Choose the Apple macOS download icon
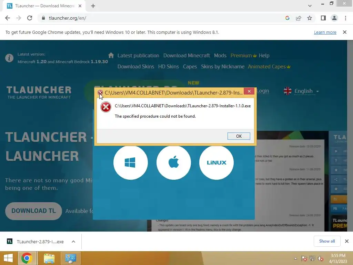 tap(174, 163)
